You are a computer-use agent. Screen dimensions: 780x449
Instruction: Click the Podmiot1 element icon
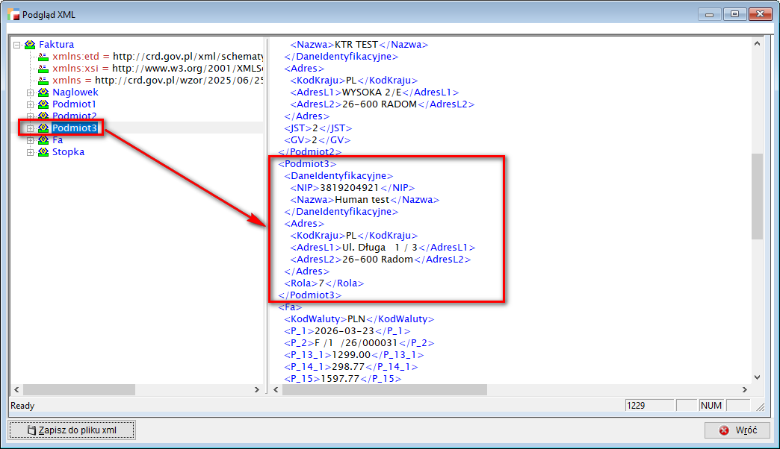point(43,104)
